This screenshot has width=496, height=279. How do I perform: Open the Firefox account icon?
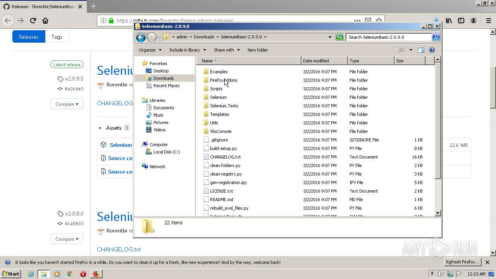point(474,21)
